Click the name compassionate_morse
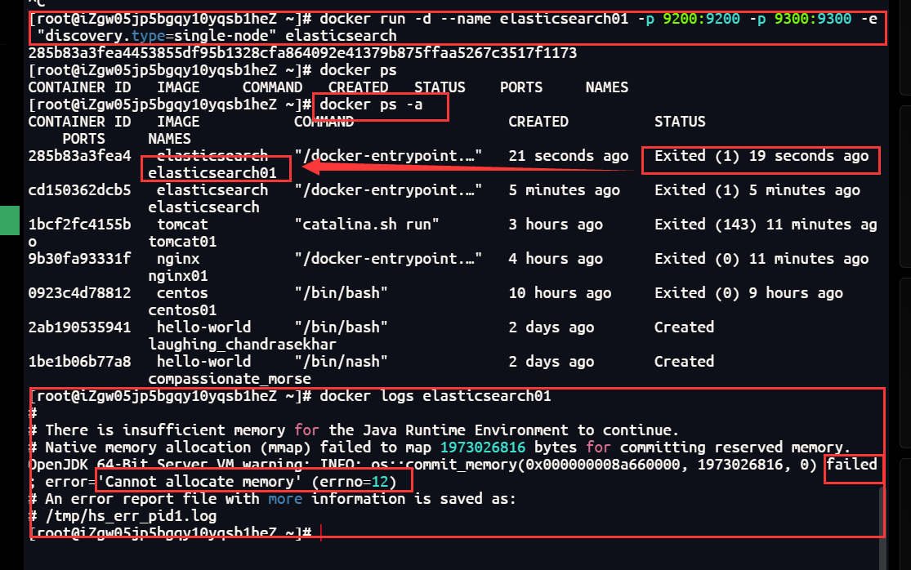The height and width of the screenshot is (570, 911). 230,379
